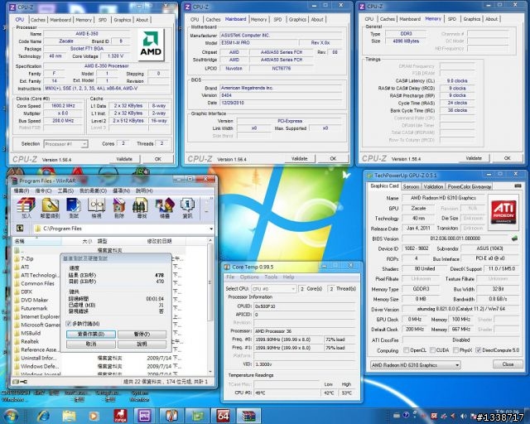This screenshot has height=424, width=530.
Task: Open the 檔案(F) menu in WinRAR
Action: click(22, 190)
